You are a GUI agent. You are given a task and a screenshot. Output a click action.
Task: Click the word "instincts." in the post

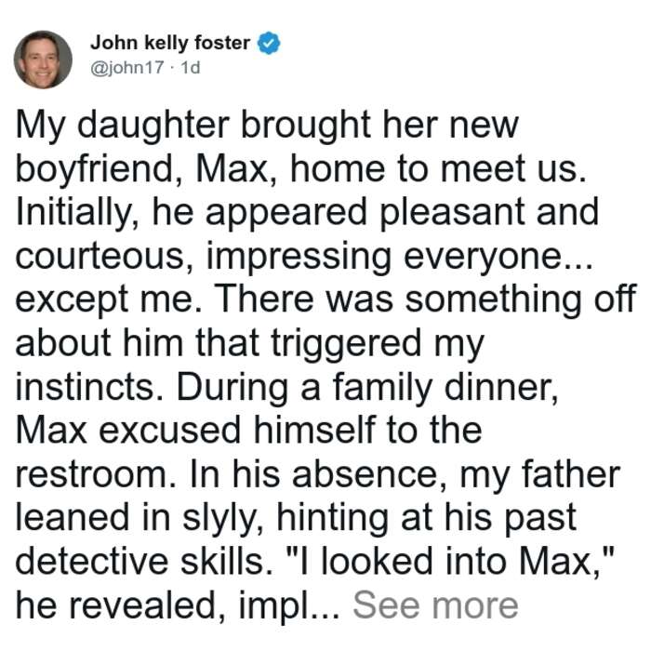click(x=89, y=388)
